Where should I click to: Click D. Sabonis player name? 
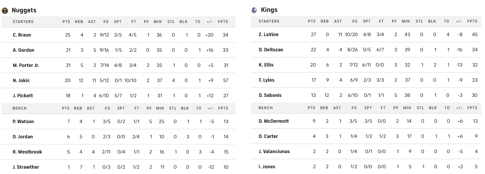(270, 95)
